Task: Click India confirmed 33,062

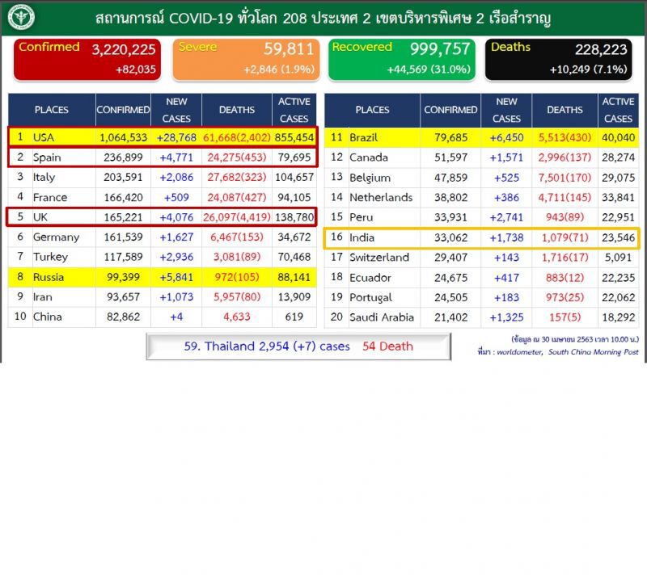Action: coord(451,237)
